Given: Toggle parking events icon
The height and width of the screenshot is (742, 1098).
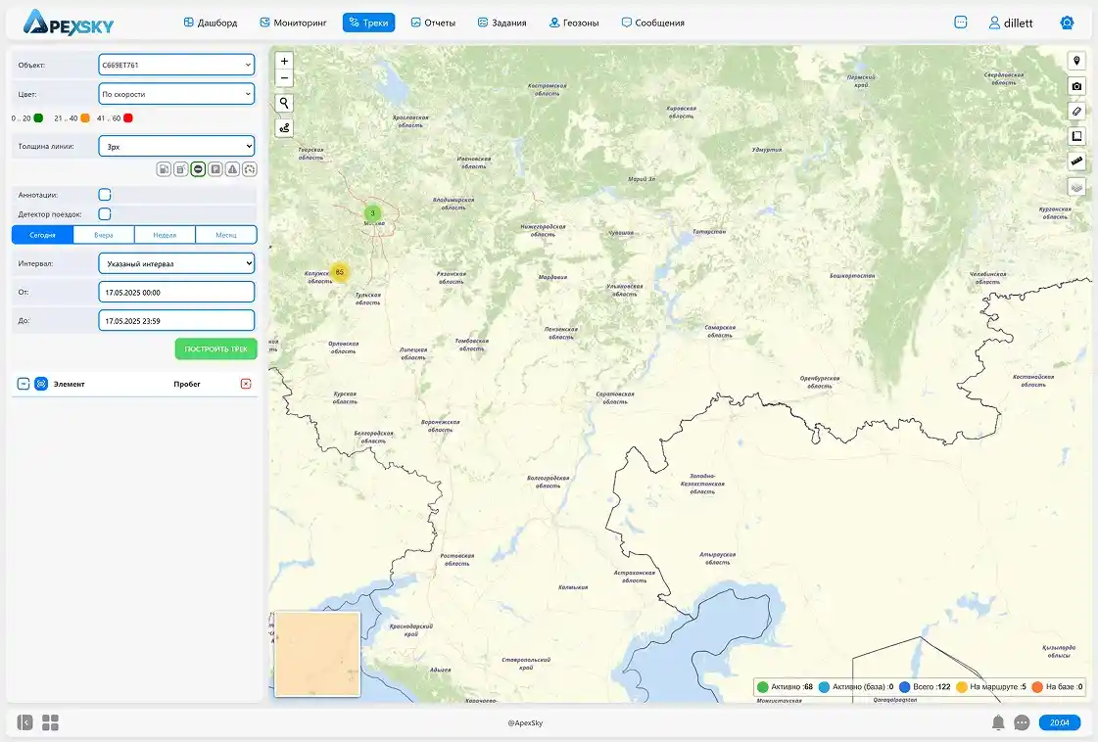Looking at the screenshot, I should (215, 169).
